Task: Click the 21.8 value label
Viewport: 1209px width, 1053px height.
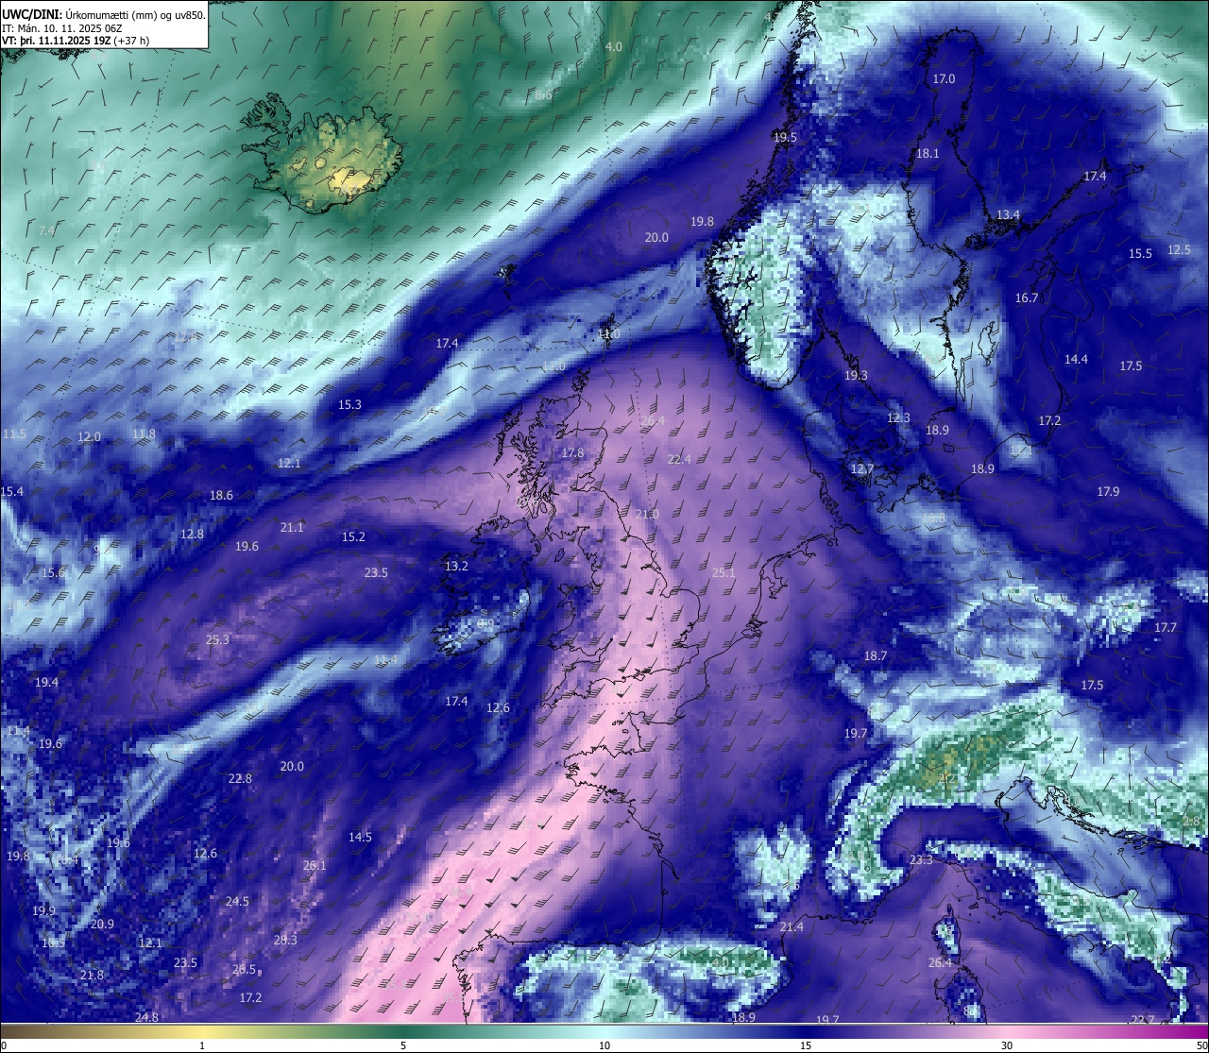Action: (92, 975)
